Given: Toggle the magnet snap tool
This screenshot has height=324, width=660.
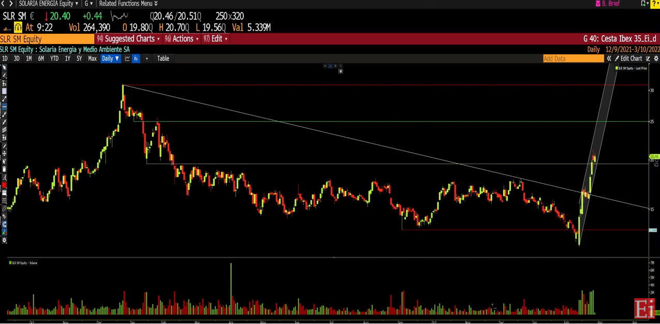Looking at the screenshot, I should tap(4, 225).
